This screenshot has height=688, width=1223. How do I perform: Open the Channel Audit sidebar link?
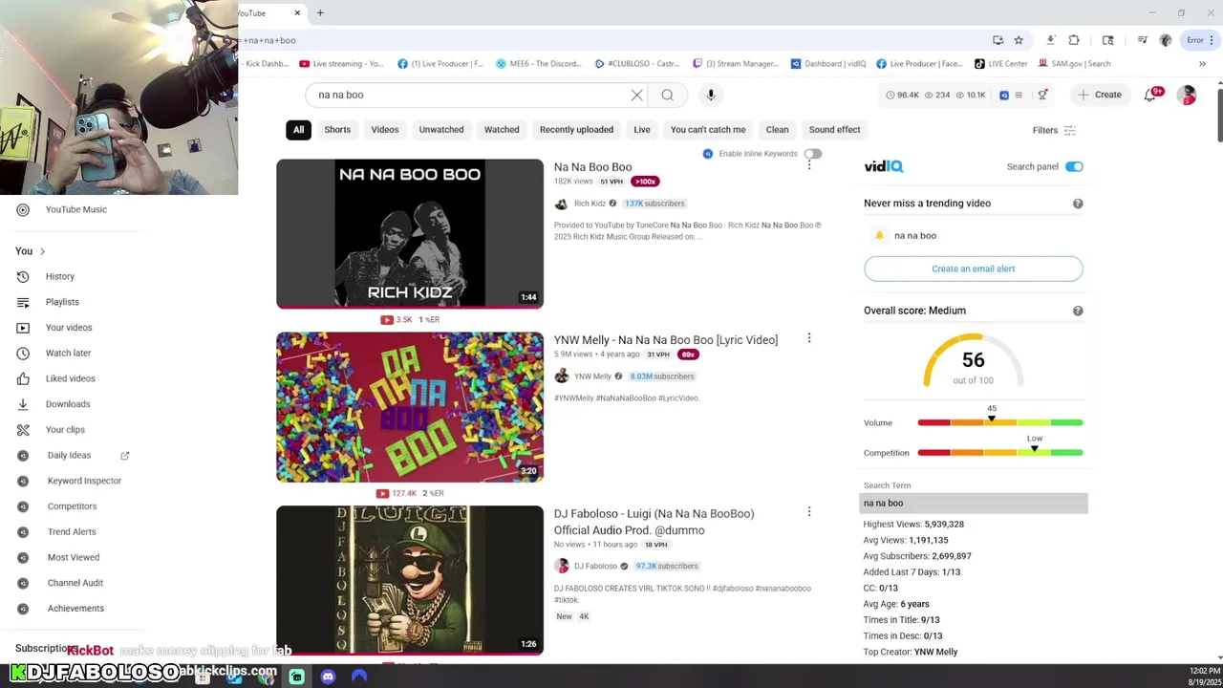[75, 583]
